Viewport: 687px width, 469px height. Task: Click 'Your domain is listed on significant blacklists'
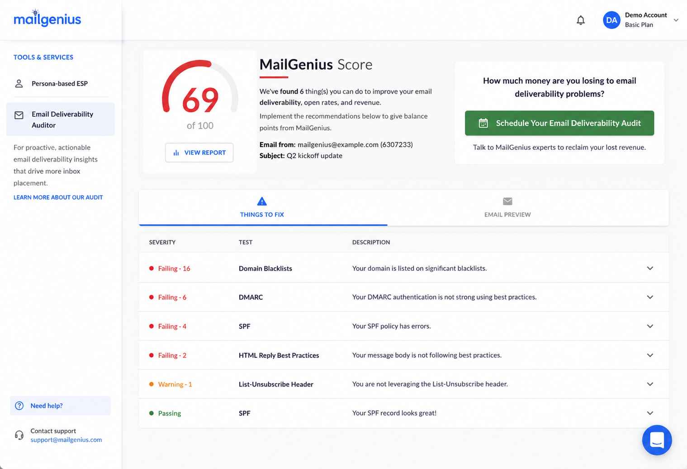(419, 268)
